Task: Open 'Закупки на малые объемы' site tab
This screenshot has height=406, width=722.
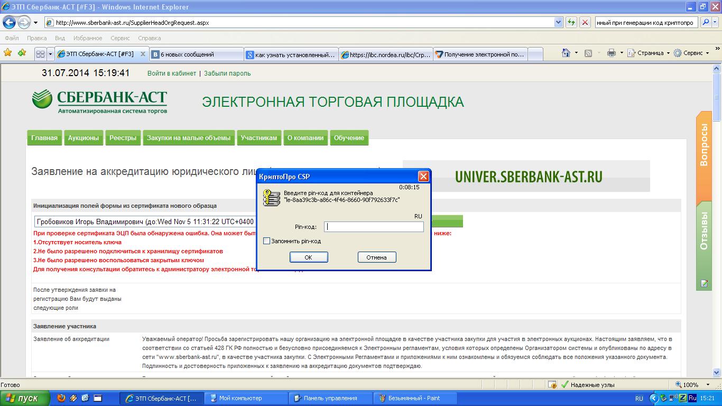Action: [x=189, y=138]
